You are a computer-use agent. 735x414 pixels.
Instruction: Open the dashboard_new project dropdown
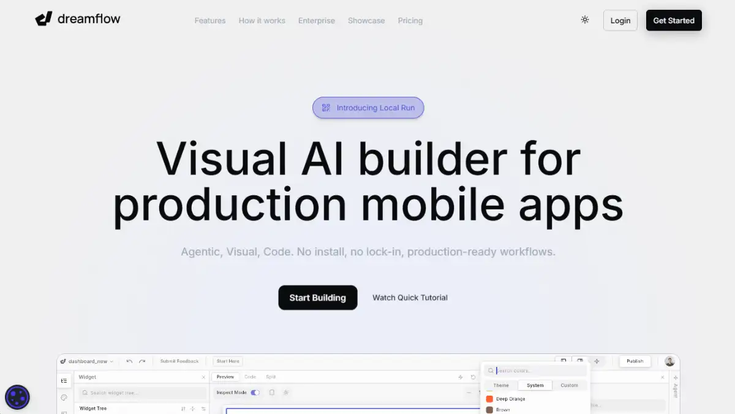[x=87, y=361]
